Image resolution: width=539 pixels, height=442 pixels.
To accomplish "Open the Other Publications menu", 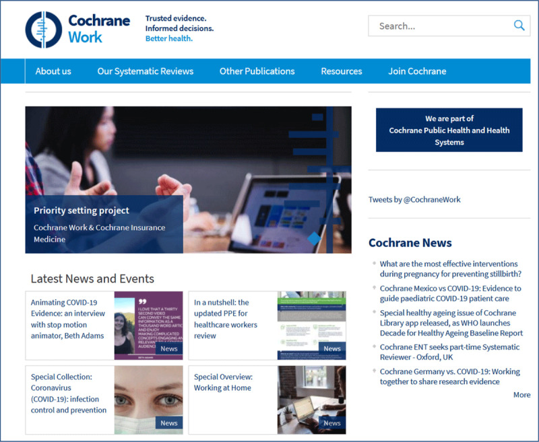I will coord(257,71).
